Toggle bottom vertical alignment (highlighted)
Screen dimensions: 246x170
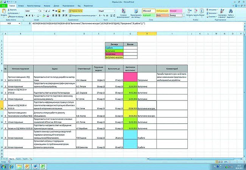click(x=59, y=11)
